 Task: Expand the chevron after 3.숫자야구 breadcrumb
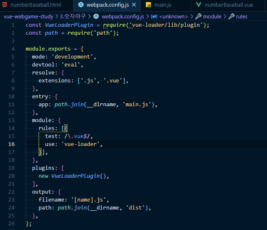pos(89,17)
